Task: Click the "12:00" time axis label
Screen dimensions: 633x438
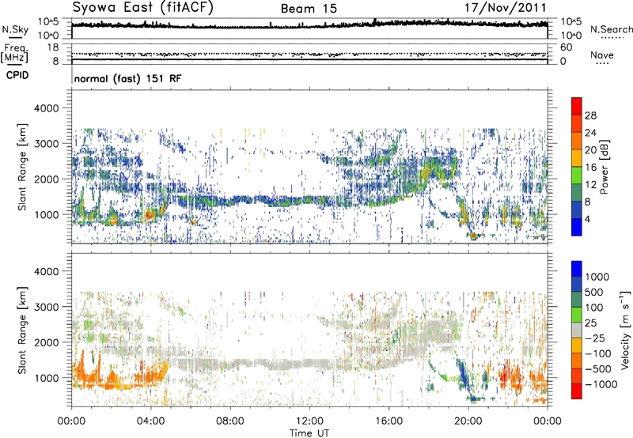Action: pyautogui.click(x=309, y=421)
